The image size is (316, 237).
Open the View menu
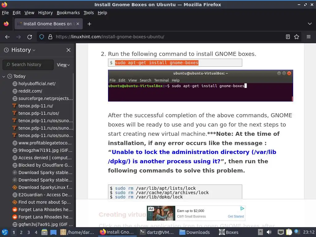click(29, 13)
